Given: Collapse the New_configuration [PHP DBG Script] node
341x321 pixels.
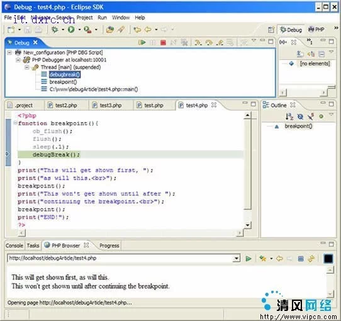Looking at the screenshot, I should [x=9, y=52].
